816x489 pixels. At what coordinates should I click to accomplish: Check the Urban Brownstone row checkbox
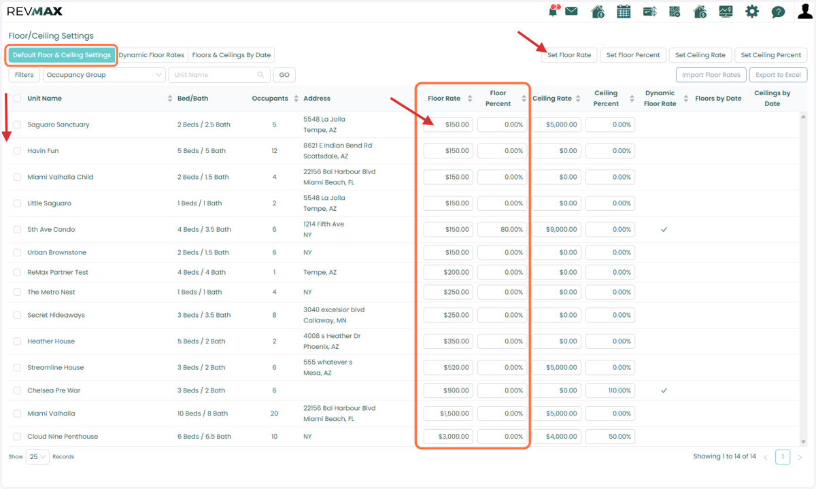point(17,252)
